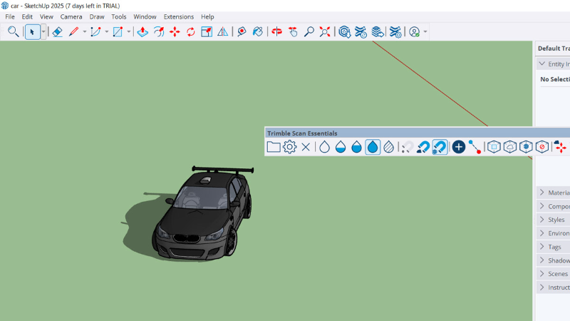Activate the Push/Pull tool
Viewport: 570px width, 321px height.
click(142, 32)
